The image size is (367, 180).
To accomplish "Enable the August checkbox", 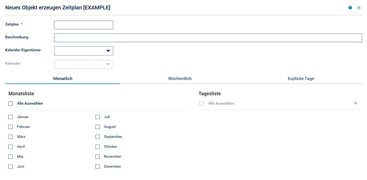I will point(98,127).
